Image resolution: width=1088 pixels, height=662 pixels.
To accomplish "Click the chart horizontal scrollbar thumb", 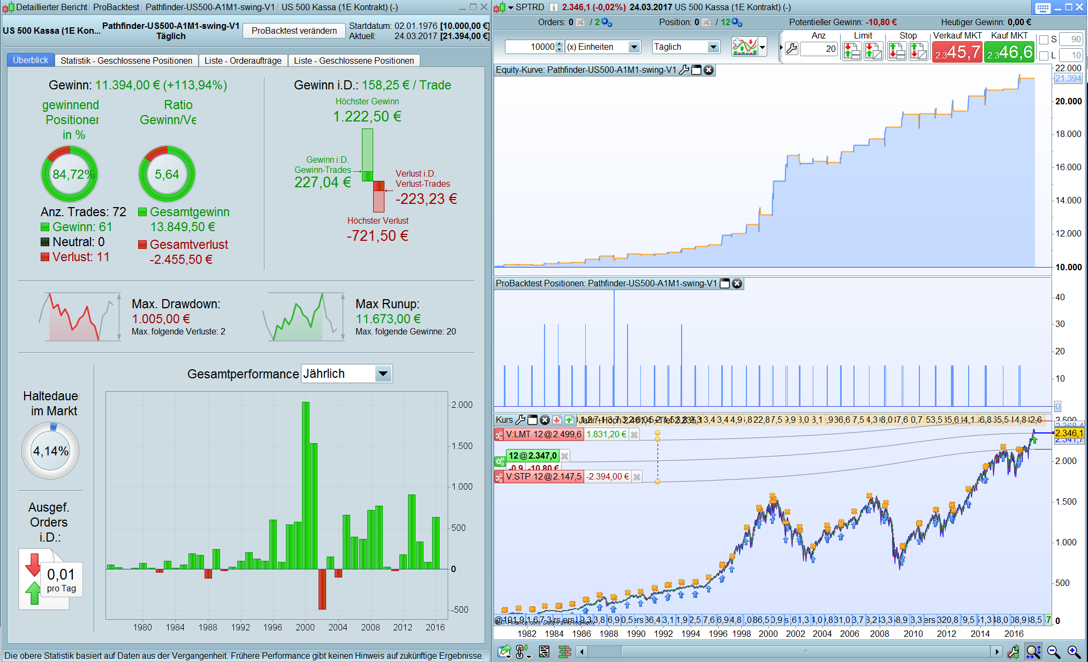I will coord(805,651).
